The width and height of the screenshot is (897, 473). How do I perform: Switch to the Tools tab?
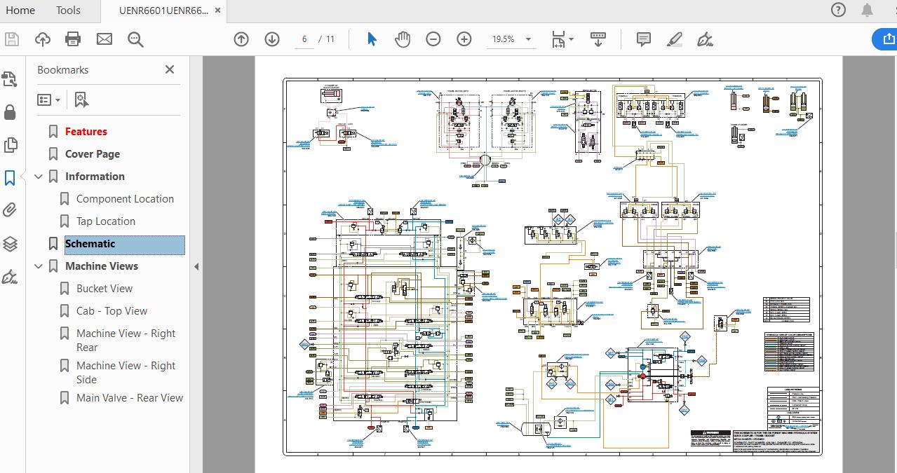(68, 11)
